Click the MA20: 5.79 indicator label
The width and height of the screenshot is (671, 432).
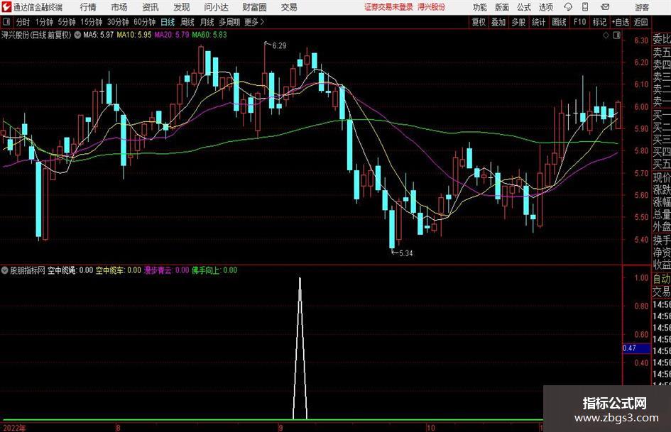point(172,35)
